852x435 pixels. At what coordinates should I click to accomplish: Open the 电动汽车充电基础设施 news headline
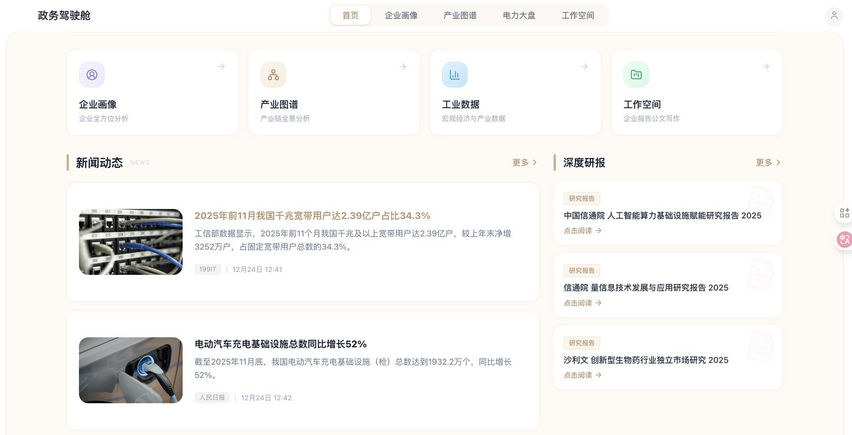280,344
